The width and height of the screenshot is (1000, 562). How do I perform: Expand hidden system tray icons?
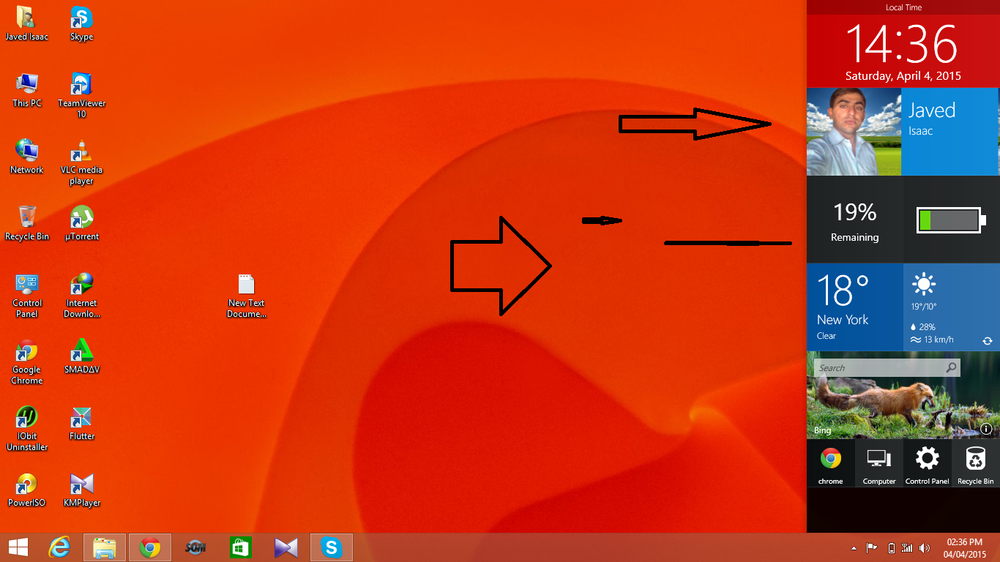(x=854, y=547)
